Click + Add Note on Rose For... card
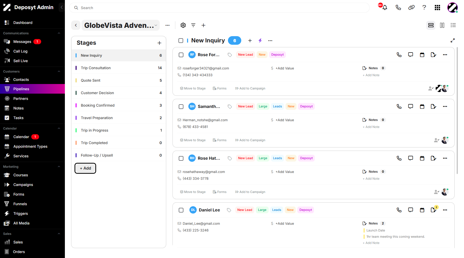 371,75
